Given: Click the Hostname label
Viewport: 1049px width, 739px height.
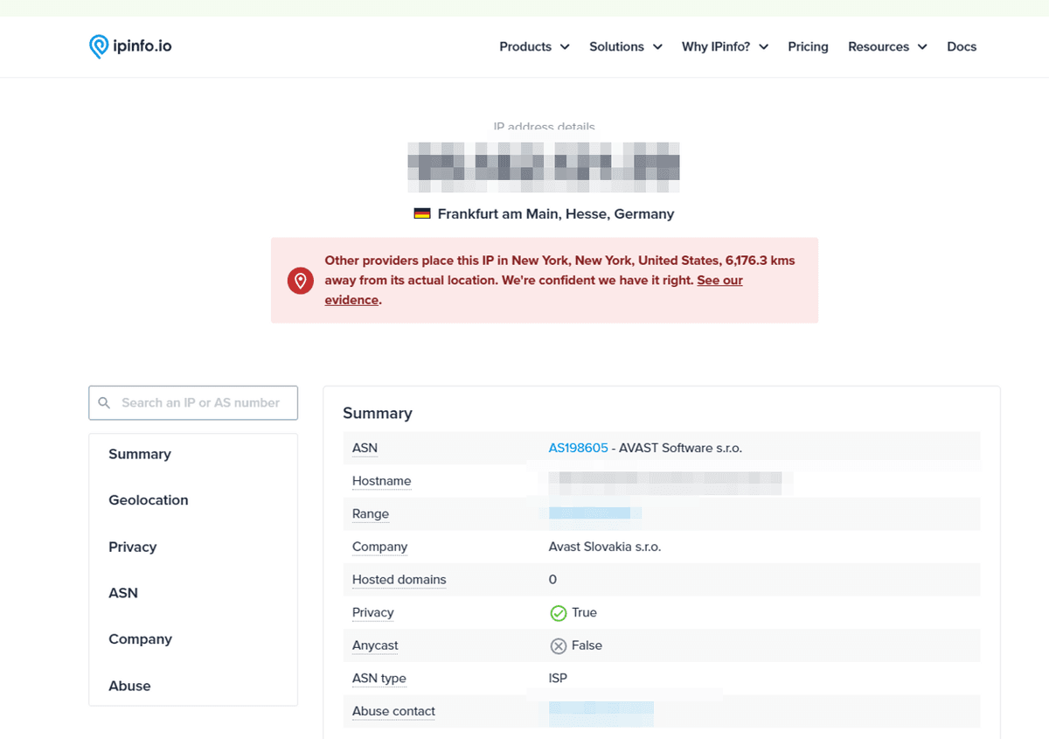Looking at the screenshot, I should coord(381,481).
